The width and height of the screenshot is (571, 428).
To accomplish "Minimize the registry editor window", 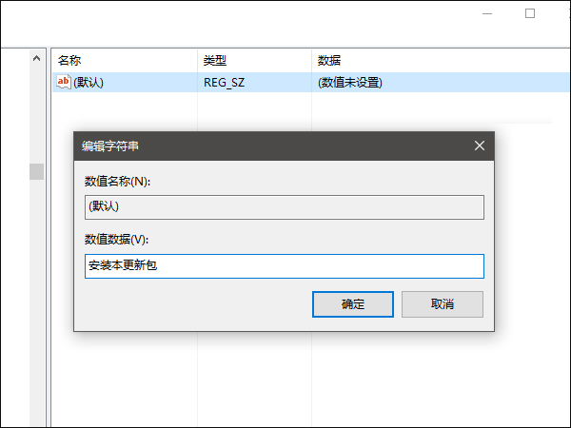I will pos(487,14).
